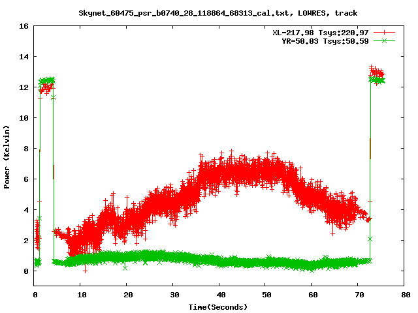This screenshot has height=313, width=418.
Task: Click the legend entry YR-50.03 Tsys:50.59
Action: [325, 41]
